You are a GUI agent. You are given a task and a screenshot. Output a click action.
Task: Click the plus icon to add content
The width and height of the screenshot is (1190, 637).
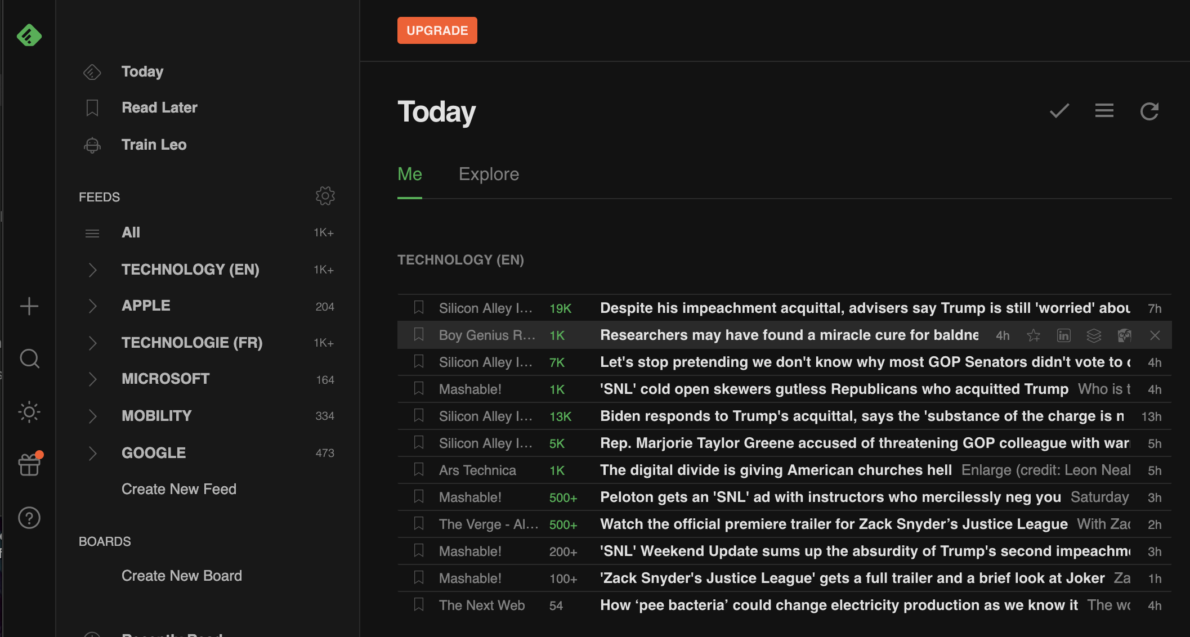pyautogui.click(x=29, y=306)
